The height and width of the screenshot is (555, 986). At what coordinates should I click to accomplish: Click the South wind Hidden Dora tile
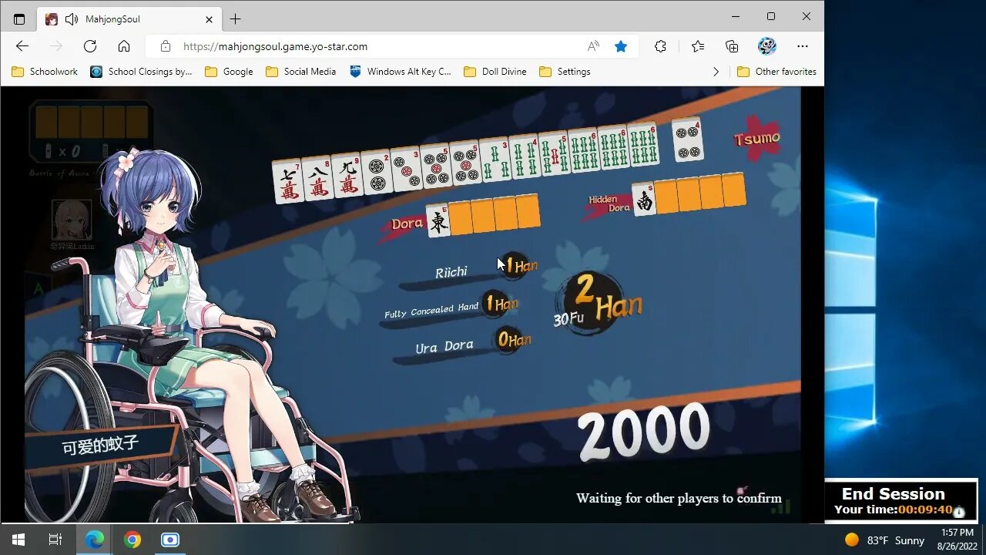644,199
